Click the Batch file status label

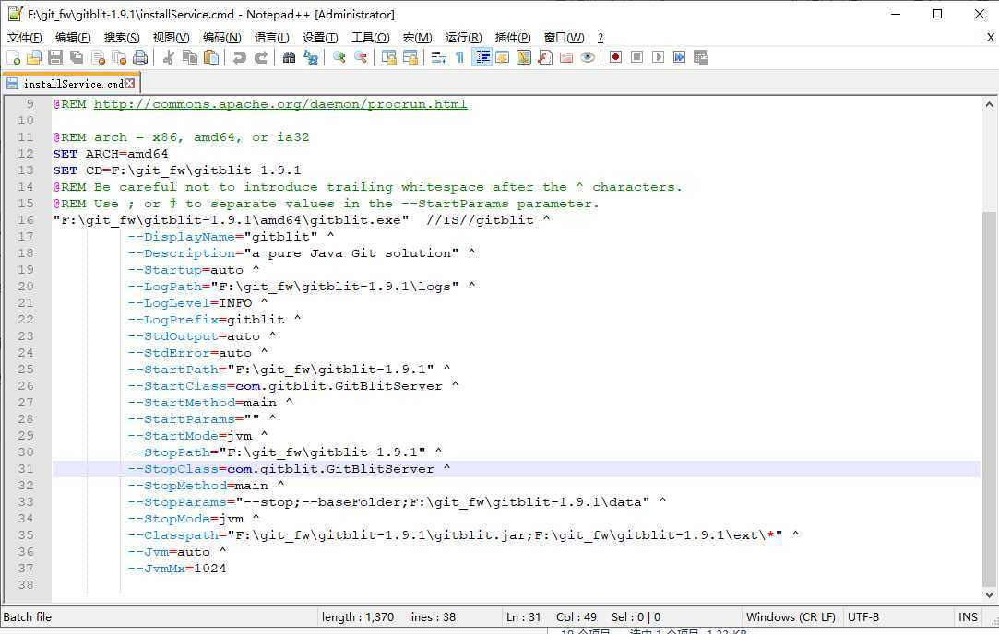(28, 616)
